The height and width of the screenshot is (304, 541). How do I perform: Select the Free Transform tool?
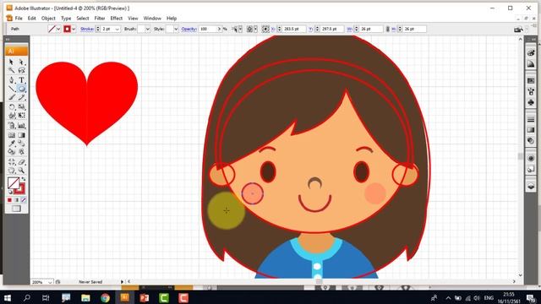[x=21, y=116]
